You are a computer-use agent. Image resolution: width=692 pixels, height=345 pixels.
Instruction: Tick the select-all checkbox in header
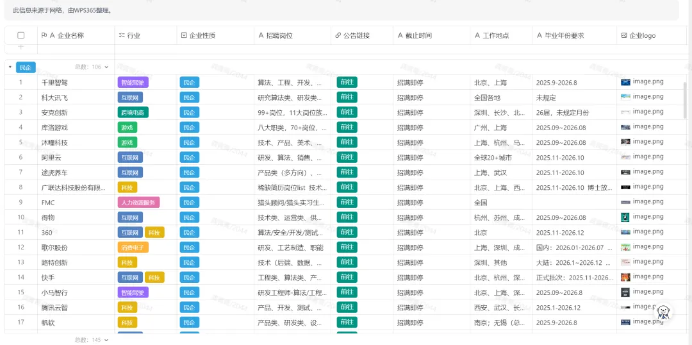click(x=21, y=35)
